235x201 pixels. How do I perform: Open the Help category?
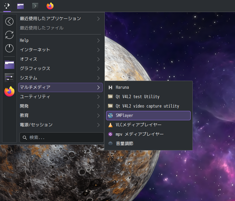pos(60,41)
